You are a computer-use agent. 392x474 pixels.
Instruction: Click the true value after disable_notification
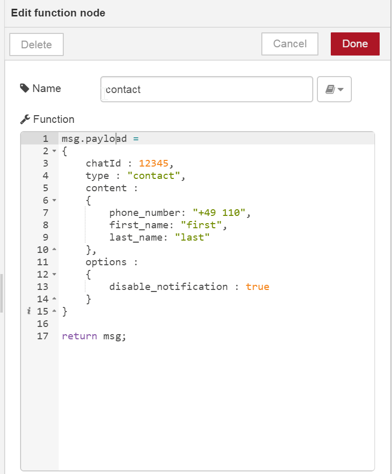click(x=257, y=287)
